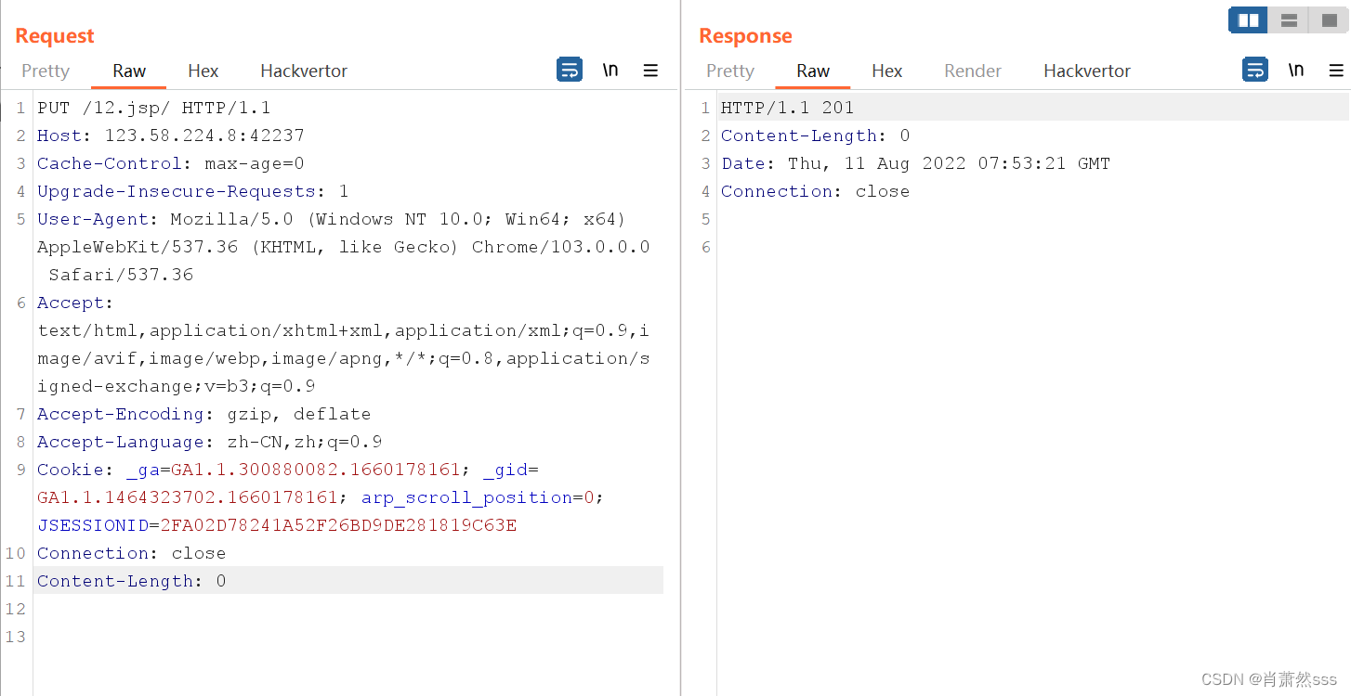
Task: Click the User-Agent header name
Action: point(93,219)
